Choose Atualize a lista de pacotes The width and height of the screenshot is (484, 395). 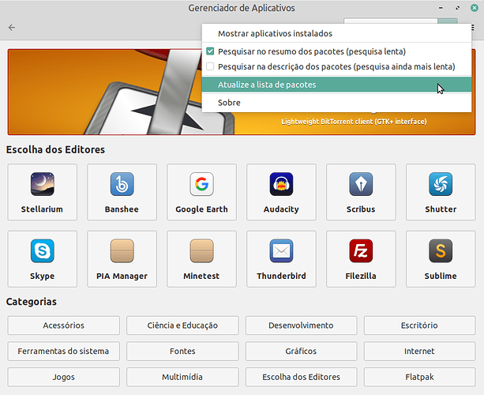pos(336,85)
